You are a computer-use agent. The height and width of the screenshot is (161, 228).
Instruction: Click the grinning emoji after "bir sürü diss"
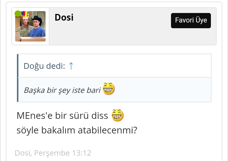[117, 115]
